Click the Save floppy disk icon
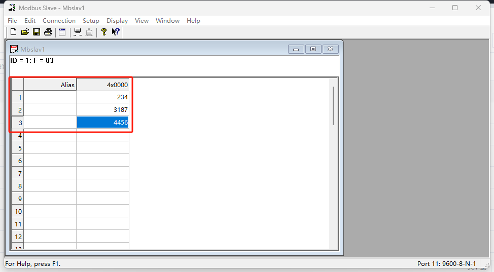The image size is (494, 272). pyautogui.click(x=37, y=32)
